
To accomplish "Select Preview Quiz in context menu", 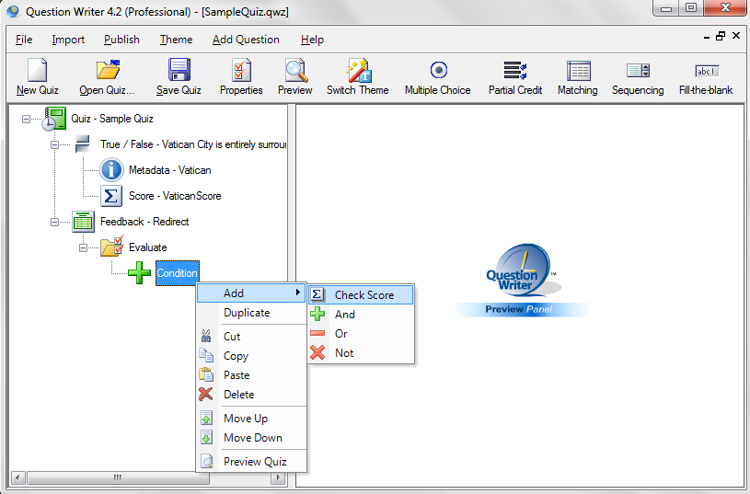I will 251,462.
